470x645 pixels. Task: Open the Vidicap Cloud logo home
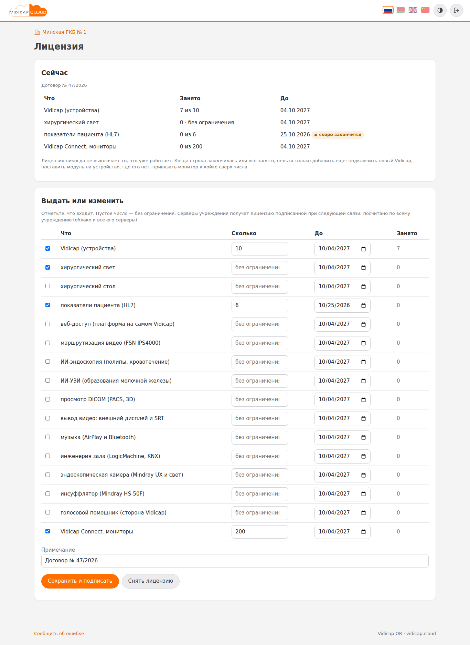[x=28, y=10]
